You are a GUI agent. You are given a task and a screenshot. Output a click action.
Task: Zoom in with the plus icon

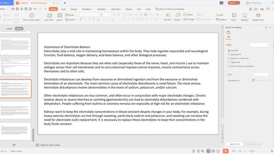(272, 151)
